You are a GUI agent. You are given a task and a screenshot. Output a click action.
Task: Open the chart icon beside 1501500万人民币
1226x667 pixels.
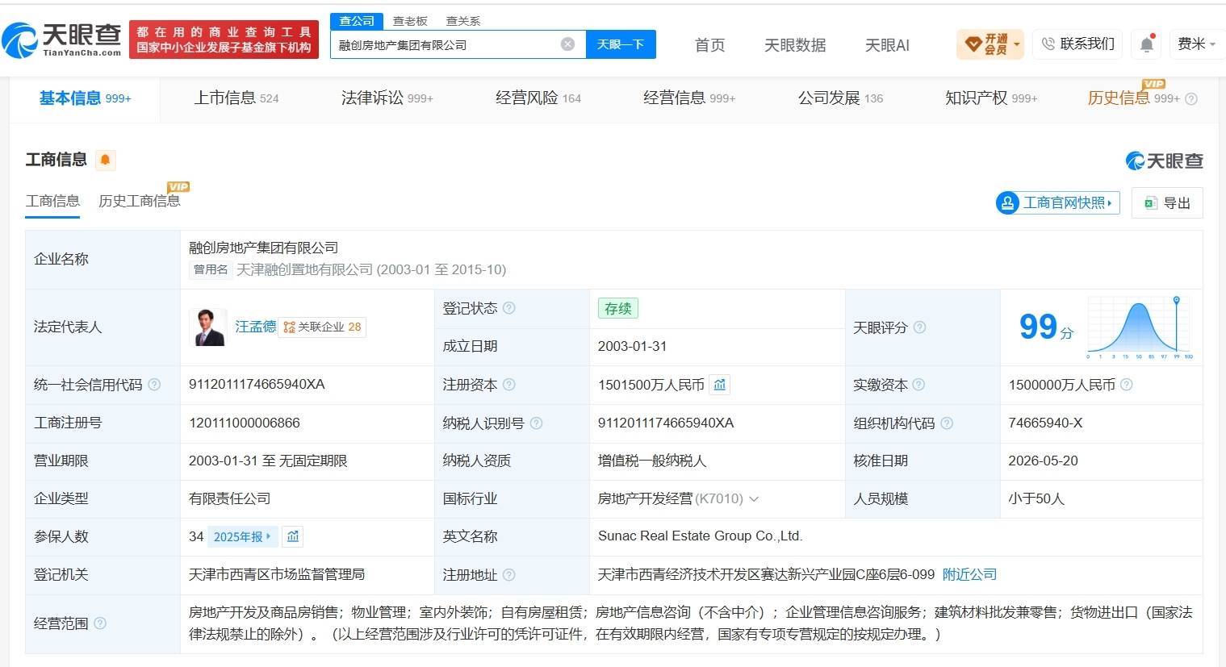(x=720, y=385)
